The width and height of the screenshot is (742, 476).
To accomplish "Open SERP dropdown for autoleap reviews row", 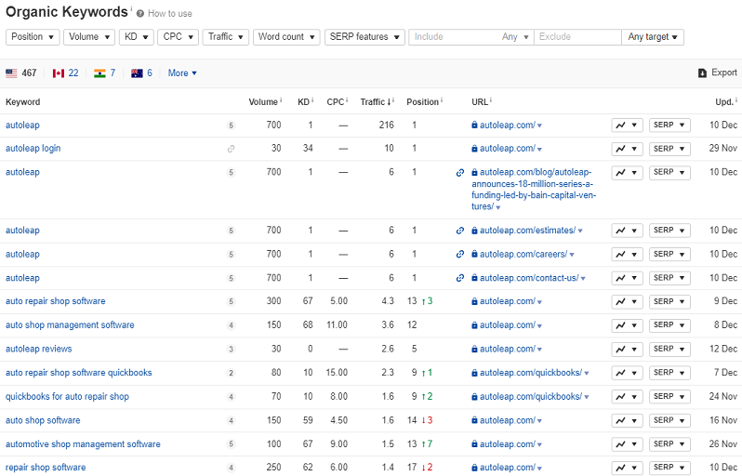I will tap(669, 350).
